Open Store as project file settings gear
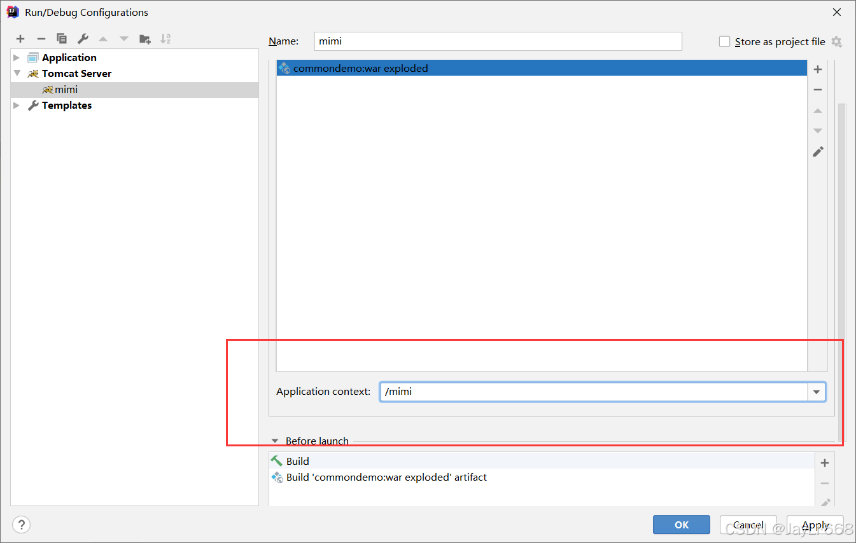 click(836, 42)
